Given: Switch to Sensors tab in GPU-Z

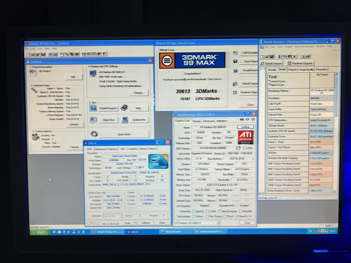Looking at the screenshot, I should click(x=196, y=121).
